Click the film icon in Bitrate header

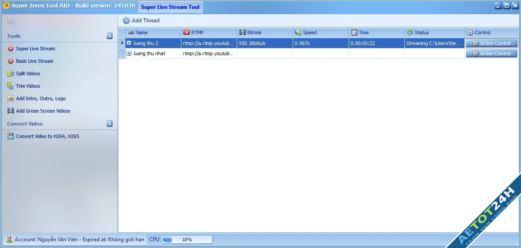click(x=243, y=33)
